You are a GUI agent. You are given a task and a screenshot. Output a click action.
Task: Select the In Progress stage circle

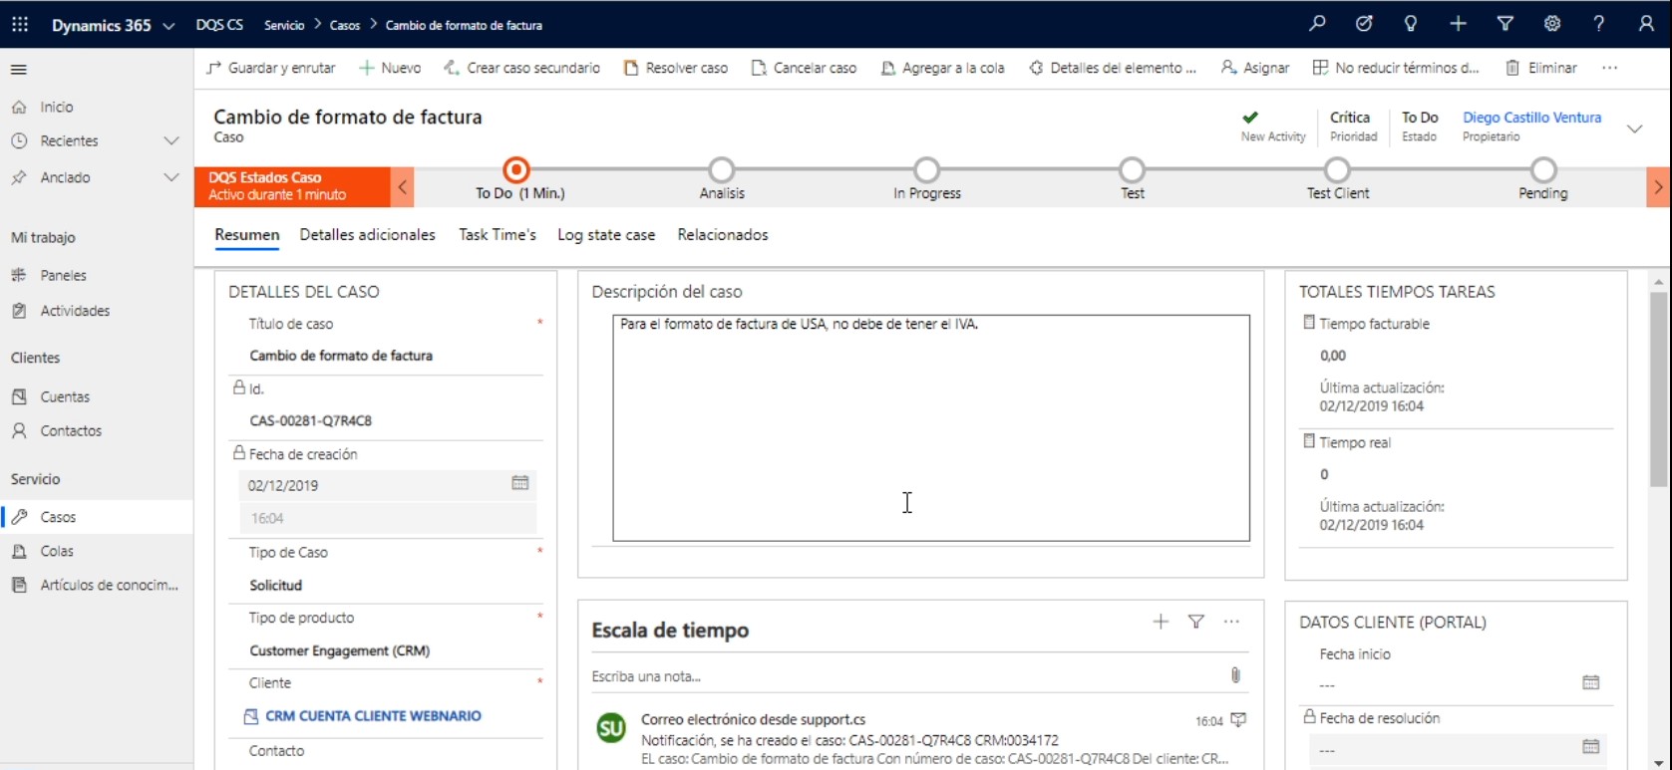click(x=927, y=169)
